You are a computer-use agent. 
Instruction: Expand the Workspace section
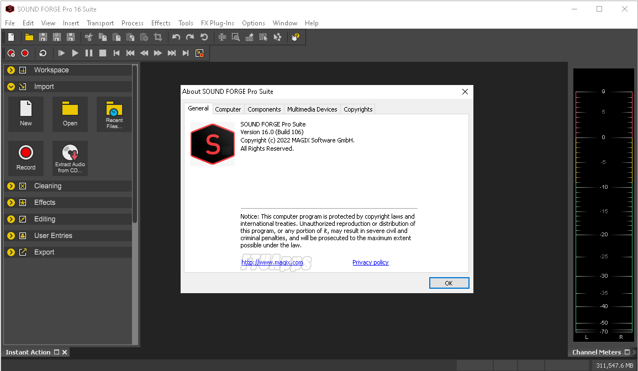(x=11, y=70)
